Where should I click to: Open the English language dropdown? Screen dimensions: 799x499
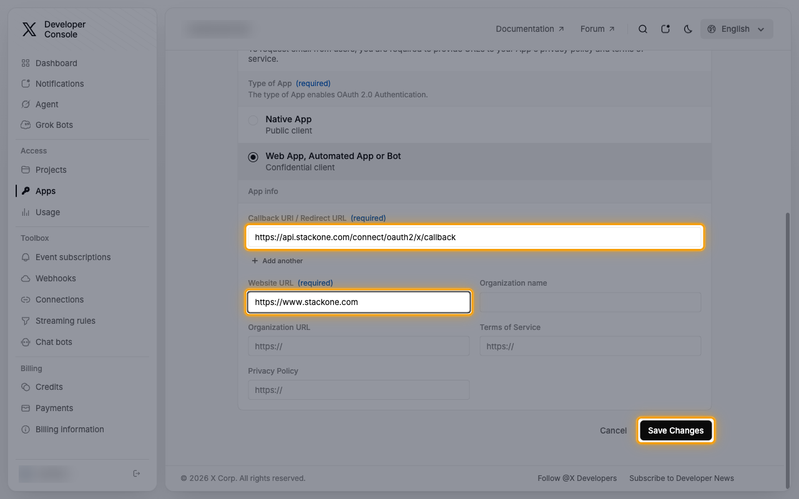click(737, 29)
